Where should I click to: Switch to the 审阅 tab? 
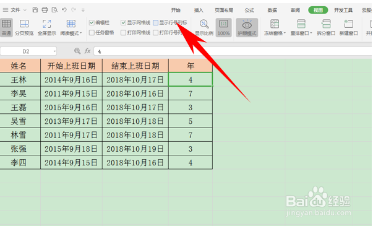click(x=295, y=11)
